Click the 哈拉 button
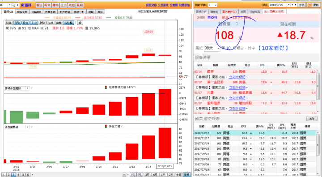 point(72,5)
